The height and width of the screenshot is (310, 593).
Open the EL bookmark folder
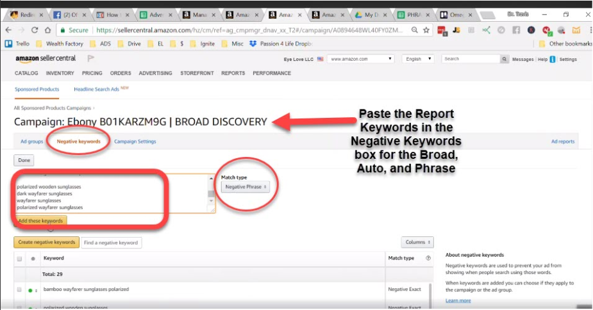click(156, 44)
